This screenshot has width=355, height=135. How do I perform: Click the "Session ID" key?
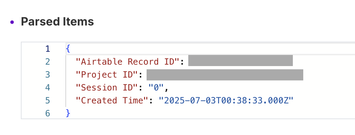tap(107, 88)
